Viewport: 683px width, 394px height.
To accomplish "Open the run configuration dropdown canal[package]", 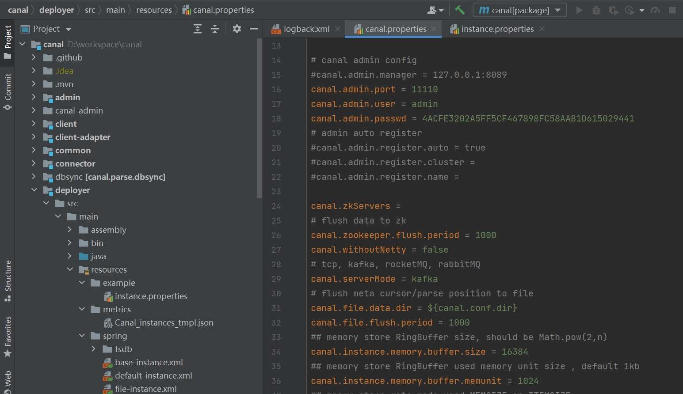I will point(520,10).
